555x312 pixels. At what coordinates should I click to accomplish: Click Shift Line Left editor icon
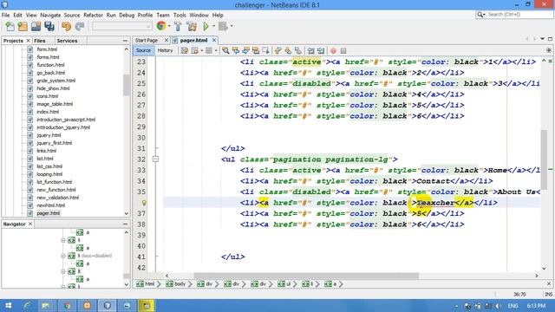310,50
